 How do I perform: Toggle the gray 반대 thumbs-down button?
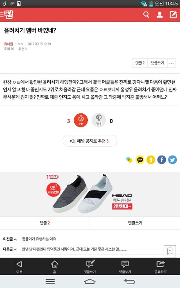[99, 120]
